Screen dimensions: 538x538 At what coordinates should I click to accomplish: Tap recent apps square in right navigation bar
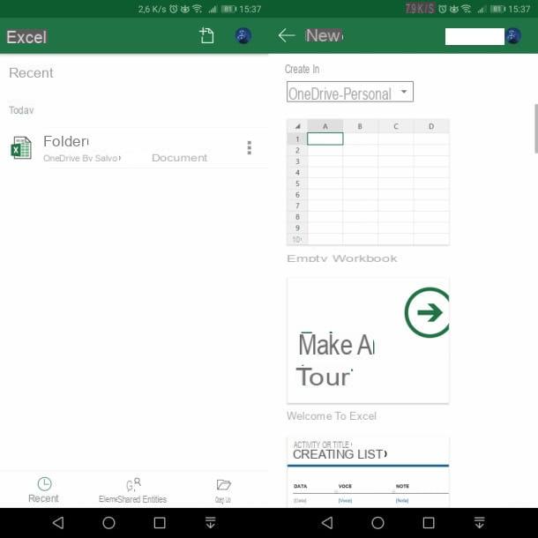click(x=429, y=522)
